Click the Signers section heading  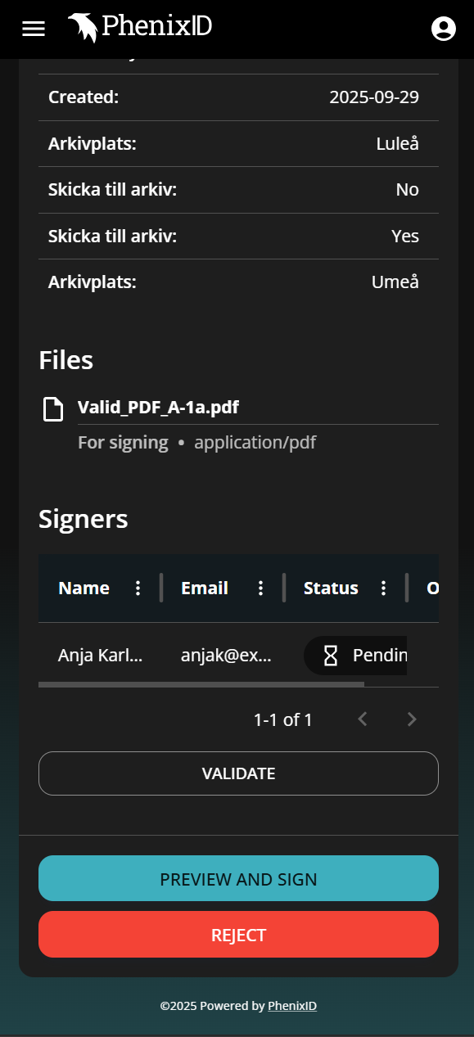coord(84,519)
